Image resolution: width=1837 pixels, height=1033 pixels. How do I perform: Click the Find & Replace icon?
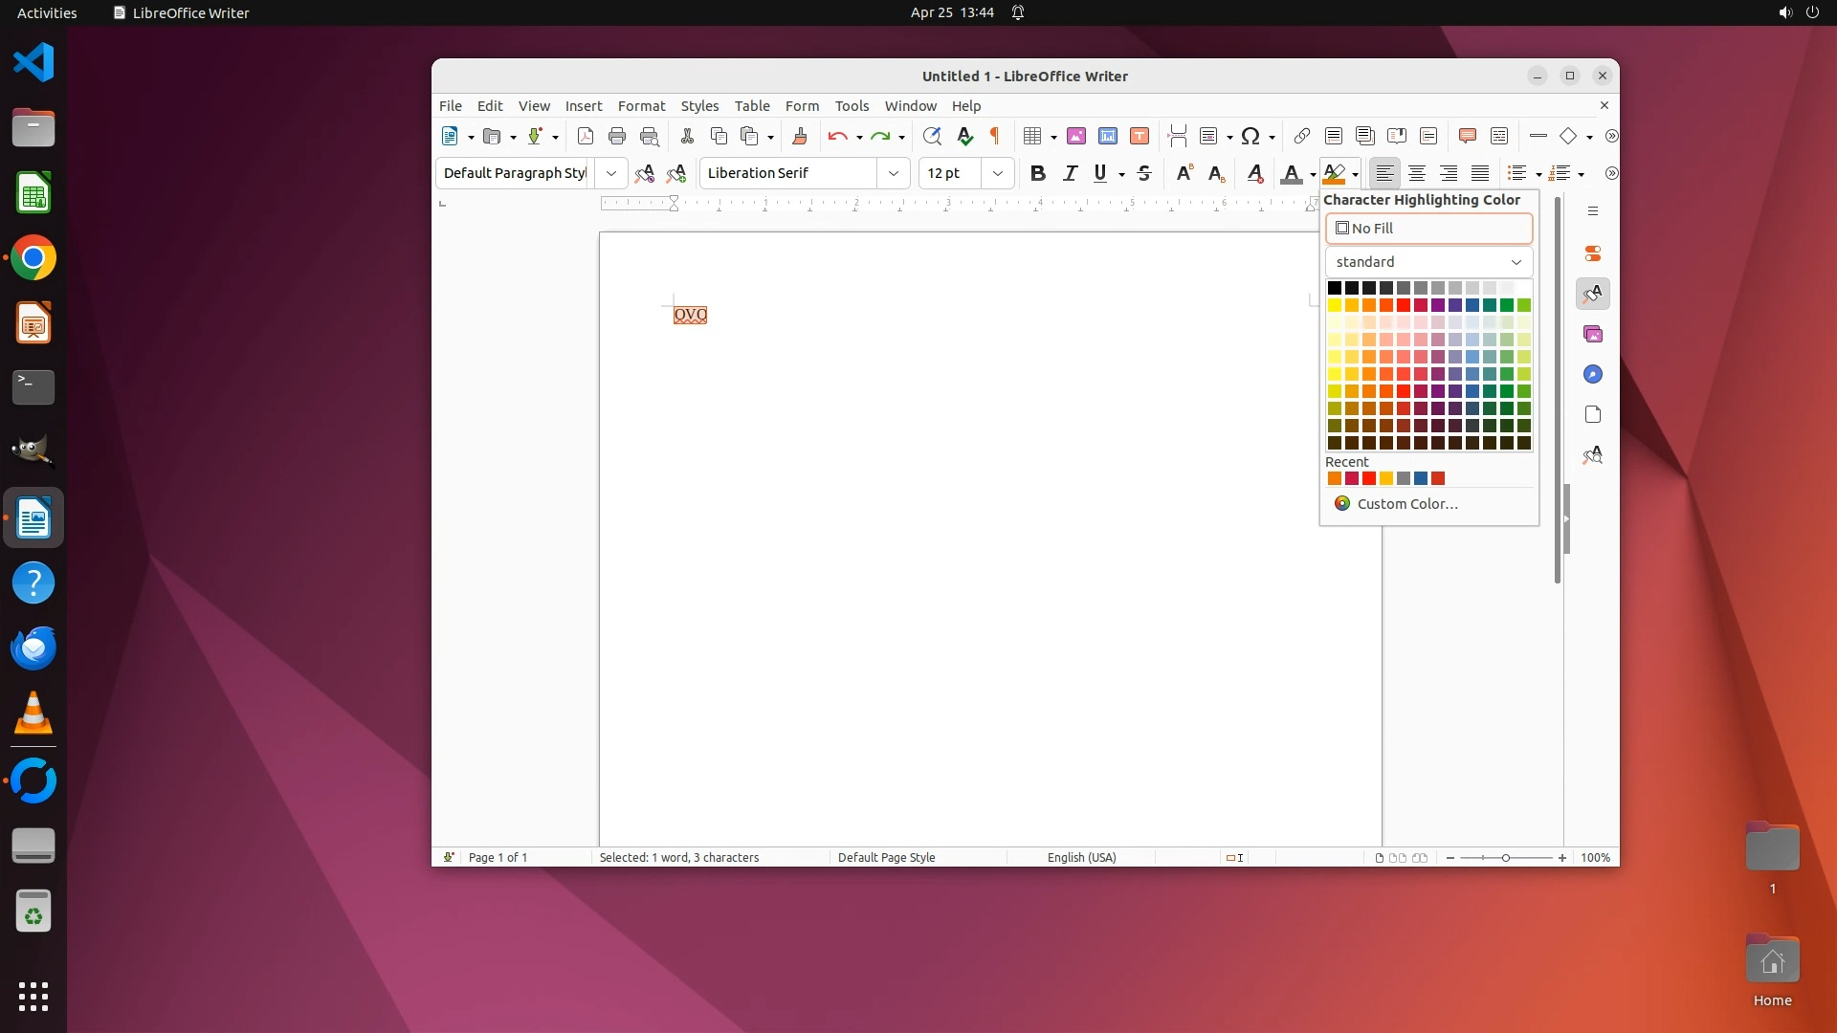coord(931,136)
